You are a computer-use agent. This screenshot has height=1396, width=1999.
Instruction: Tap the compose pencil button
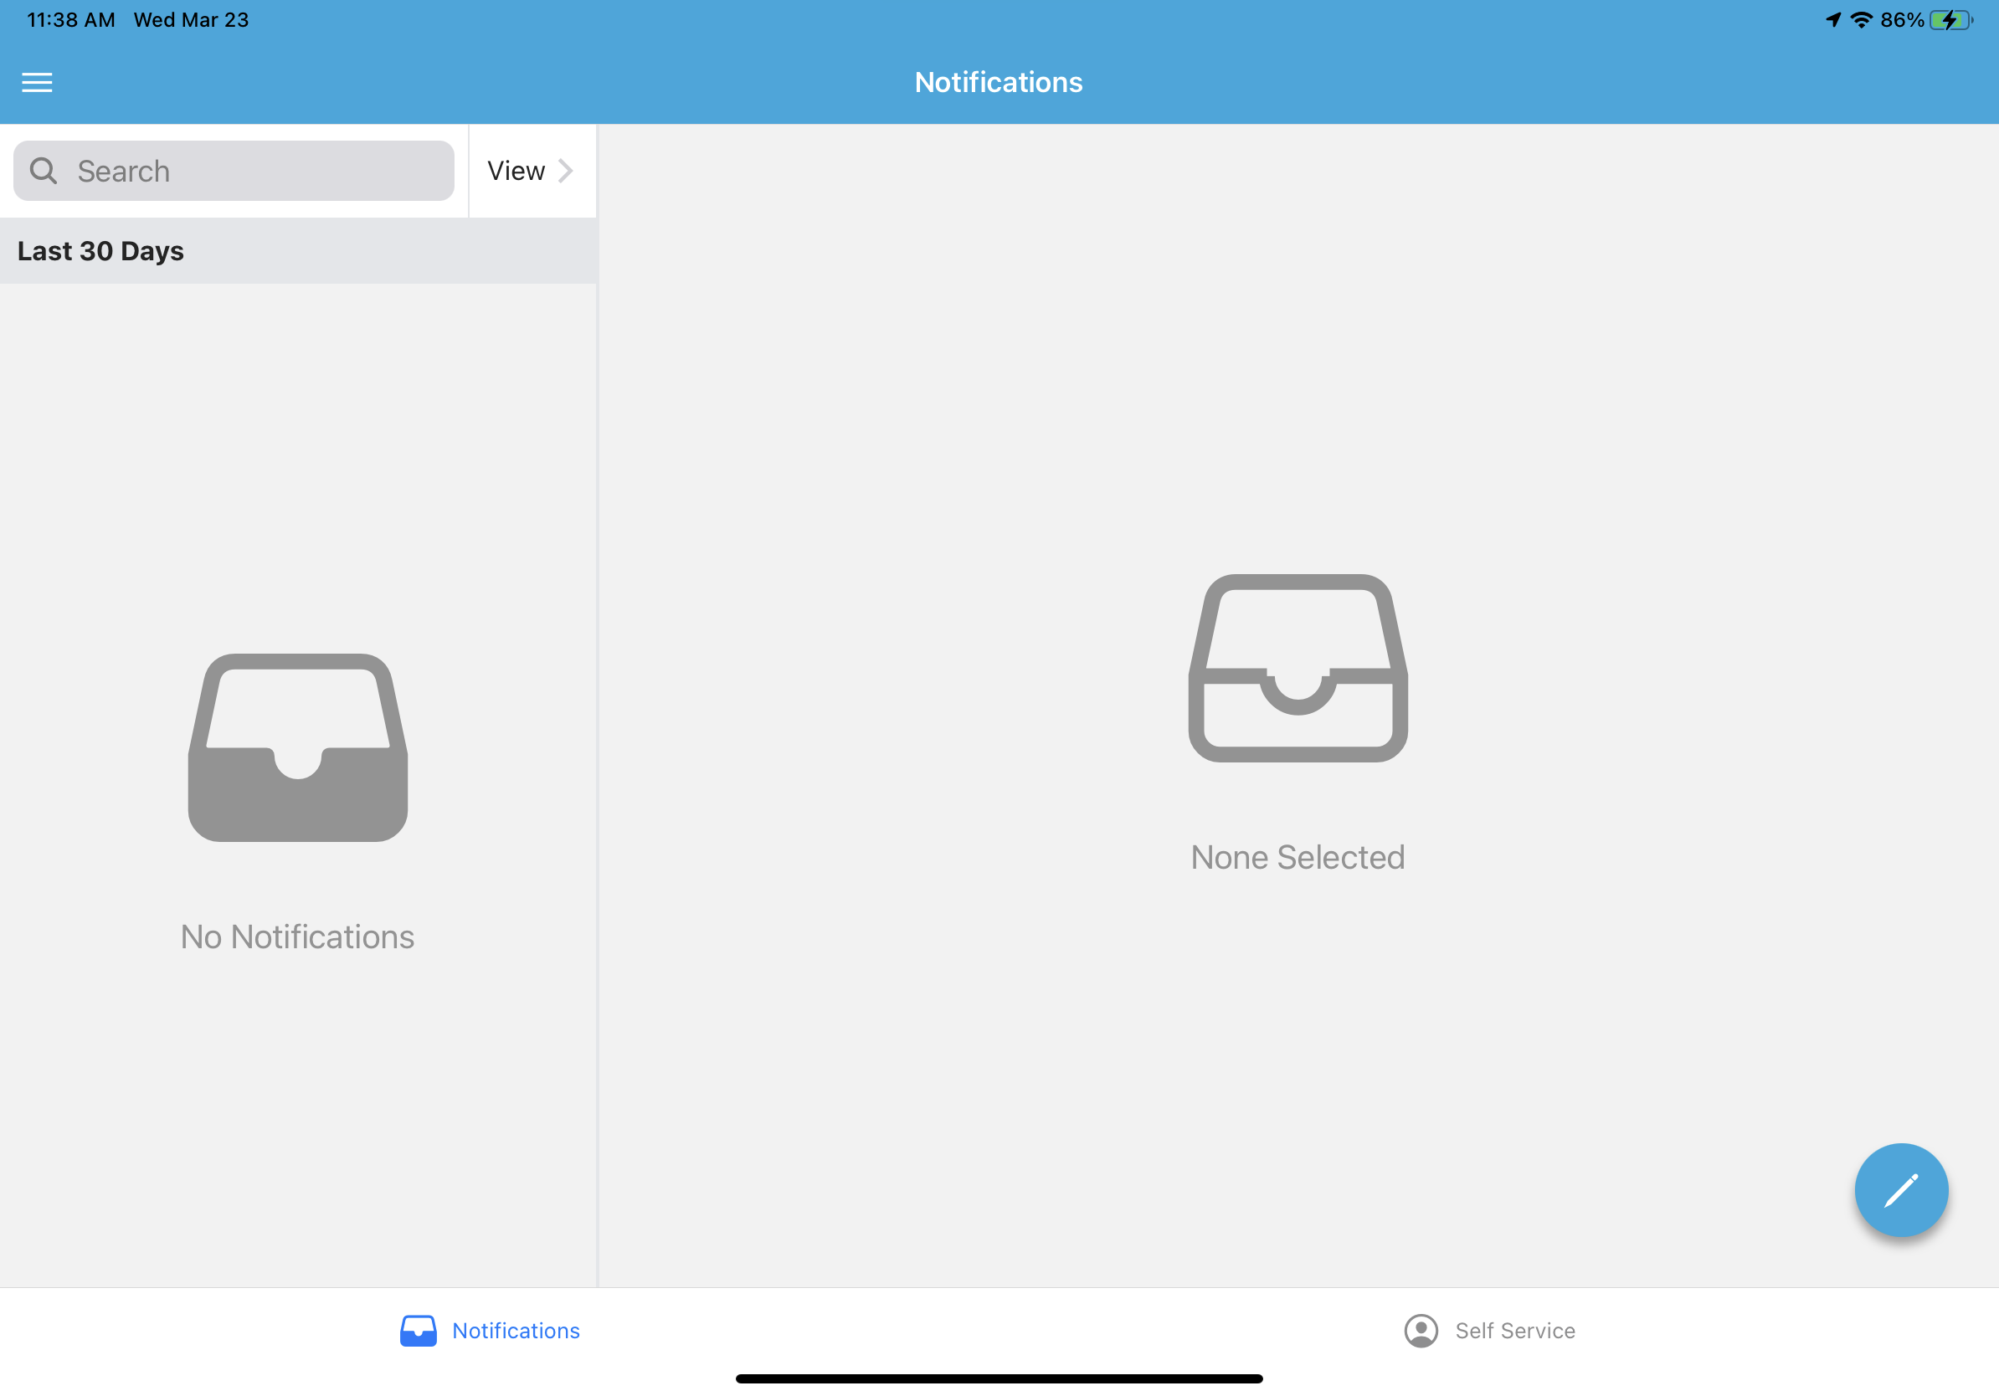click(x=1900, y=1190)
